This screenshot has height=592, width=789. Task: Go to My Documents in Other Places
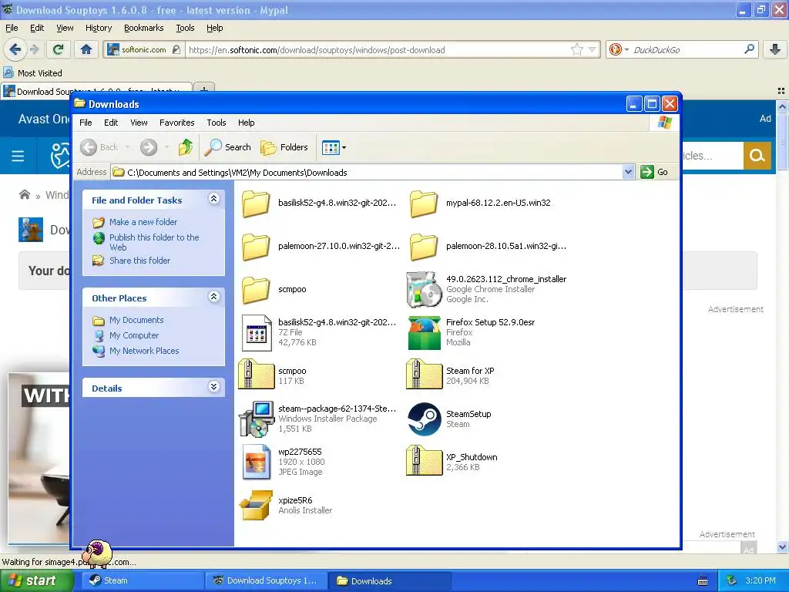[x=136, y=320]
